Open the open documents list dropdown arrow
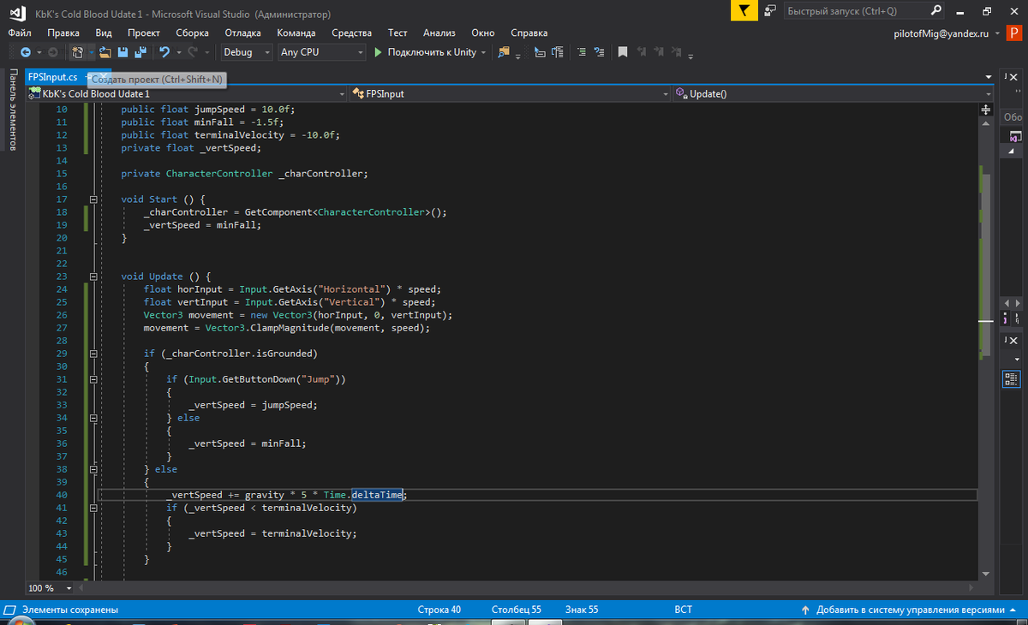 tap(989, 78)
